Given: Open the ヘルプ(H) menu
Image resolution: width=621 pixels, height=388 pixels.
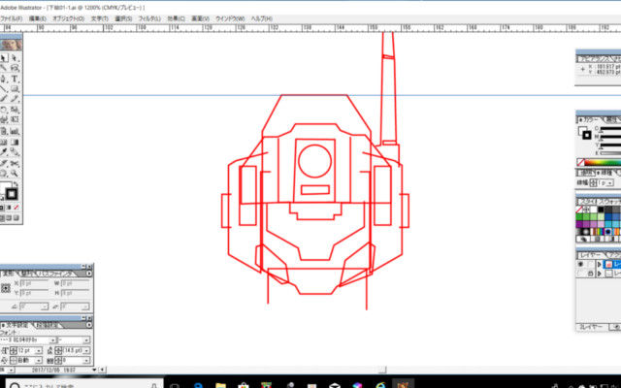Looking at the screenshot, I should 262,18.
